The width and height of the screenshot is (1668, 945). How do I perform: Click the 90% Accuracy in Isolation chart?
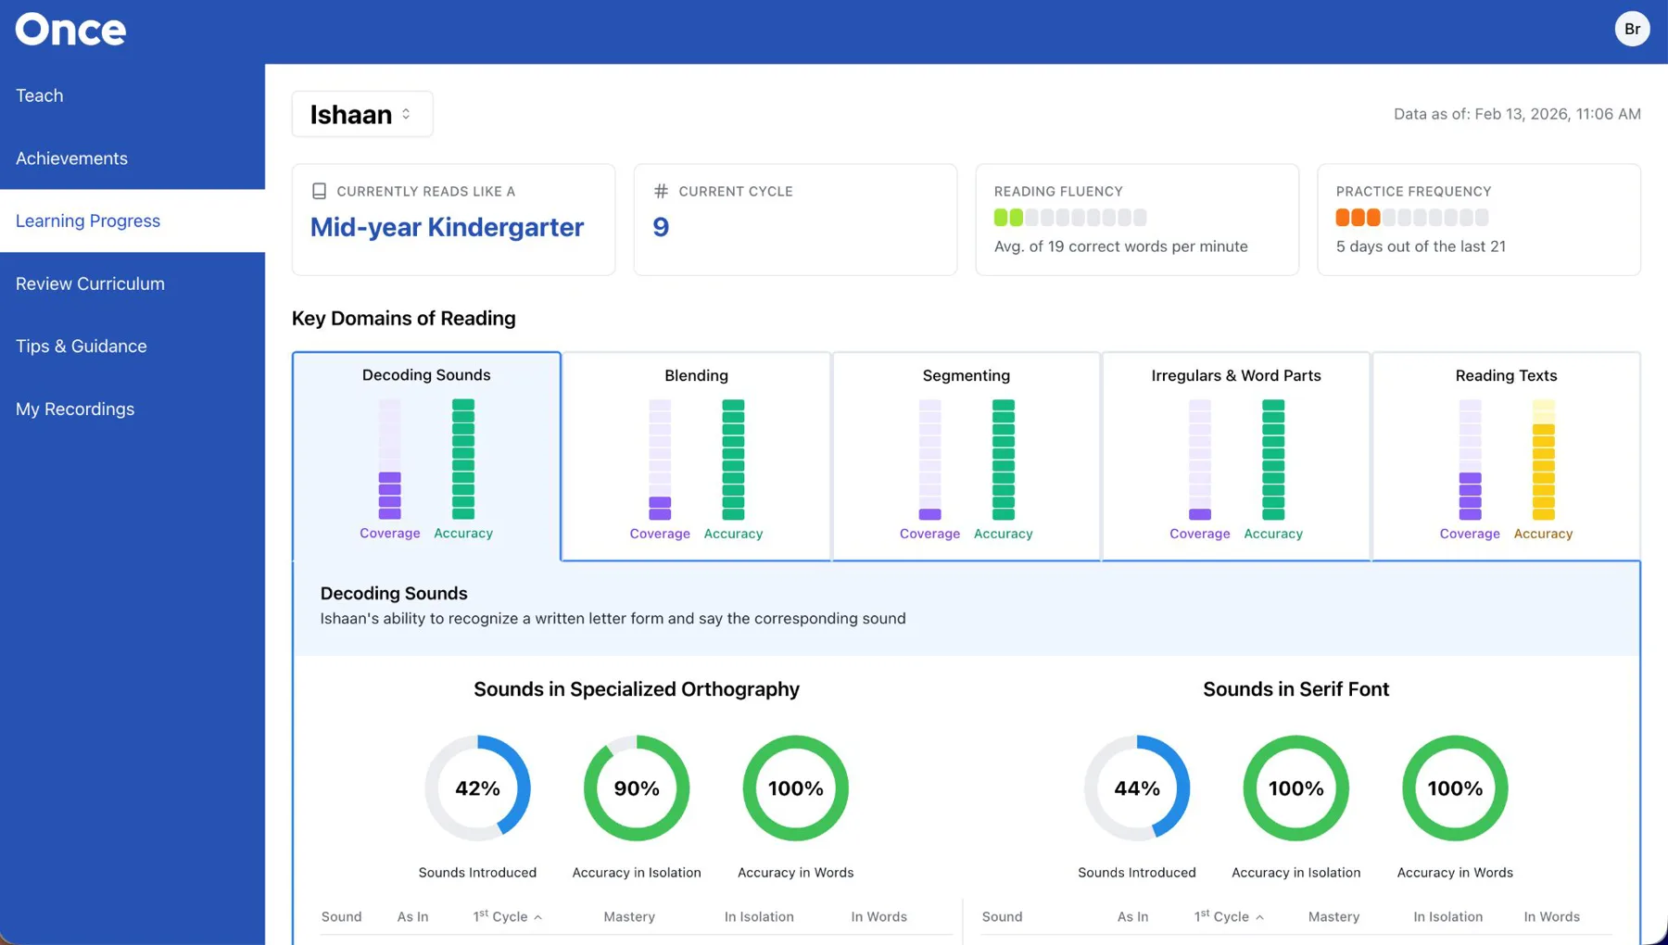point(637,788)
